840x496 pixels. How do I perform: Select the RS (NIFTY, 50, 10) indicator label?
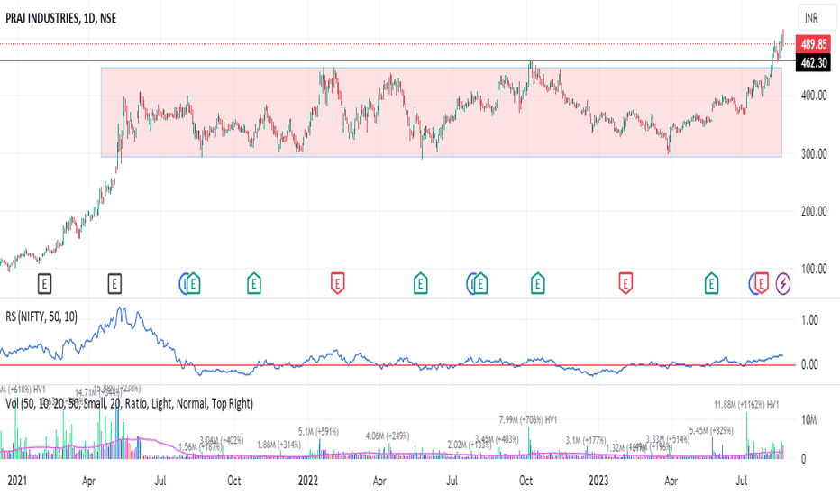tap(41, 317)
